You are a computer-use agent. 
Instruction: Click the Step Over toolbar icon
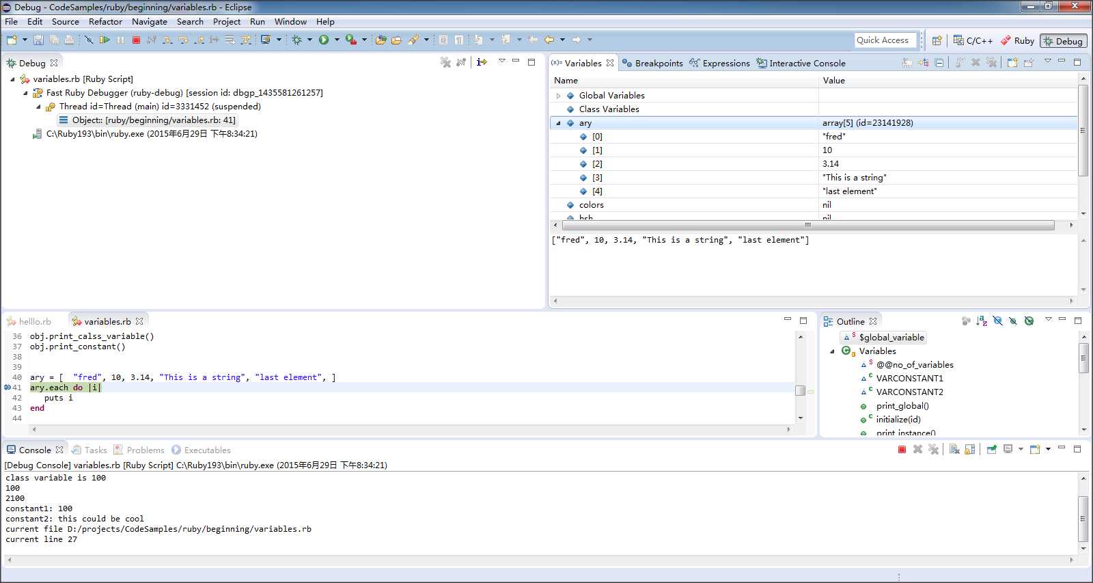183,40
